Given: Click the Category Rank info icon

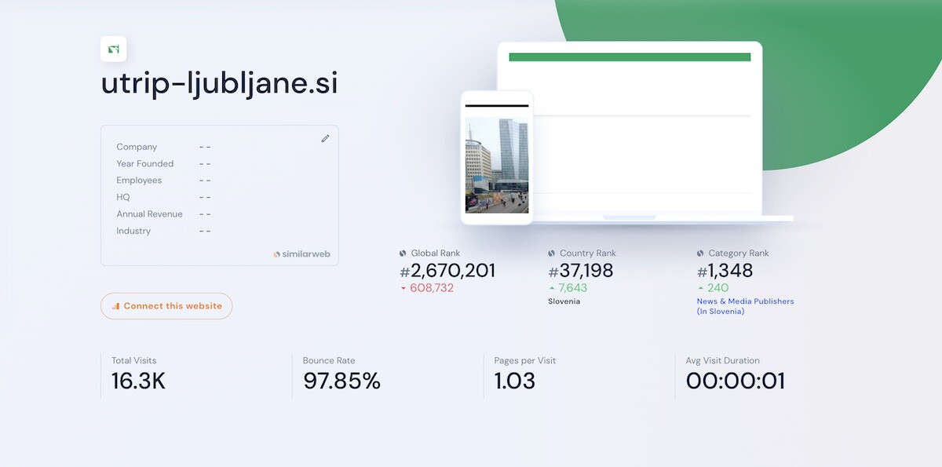Looking at the screenshot, I should (700, 254).
